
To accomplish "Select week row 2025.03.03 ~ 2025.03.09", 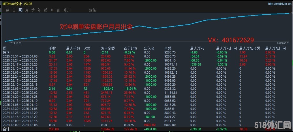I will point(20,72).
